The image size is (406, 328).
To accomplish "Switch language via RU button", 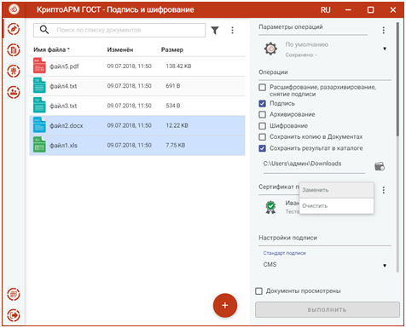I will [326, 10].
